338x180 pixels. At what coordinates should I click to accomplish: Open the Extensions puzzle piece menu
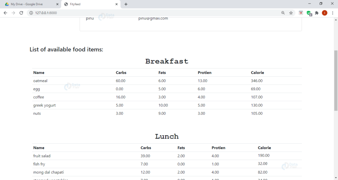(x=317, y=13)
